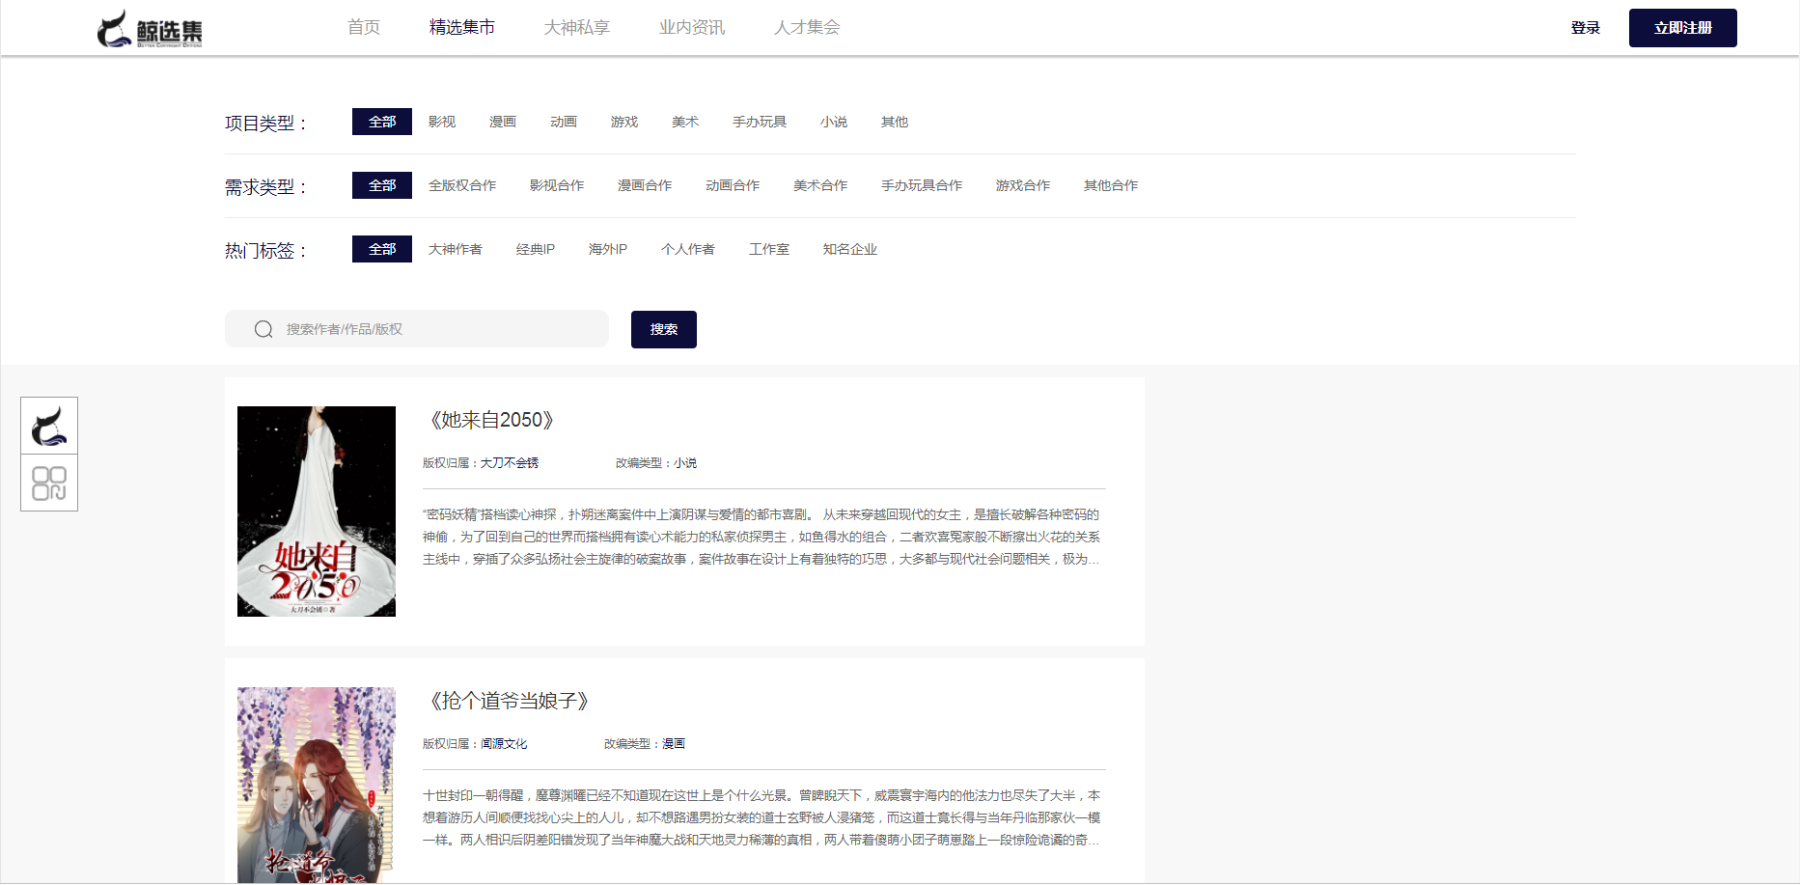Filter project type by 漫画

tap(502, 122)
